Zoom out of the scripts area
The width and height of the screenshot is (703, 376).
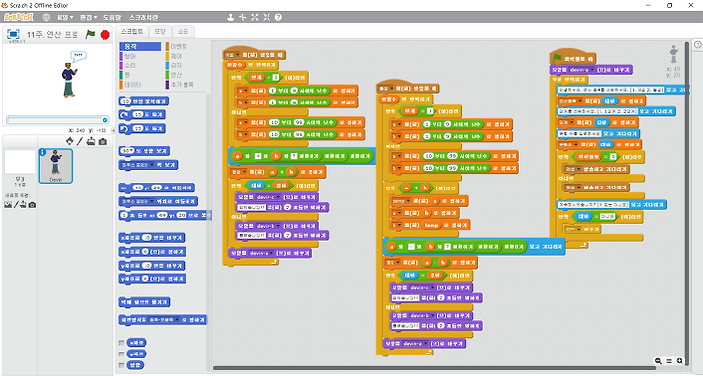click(658, 361)
